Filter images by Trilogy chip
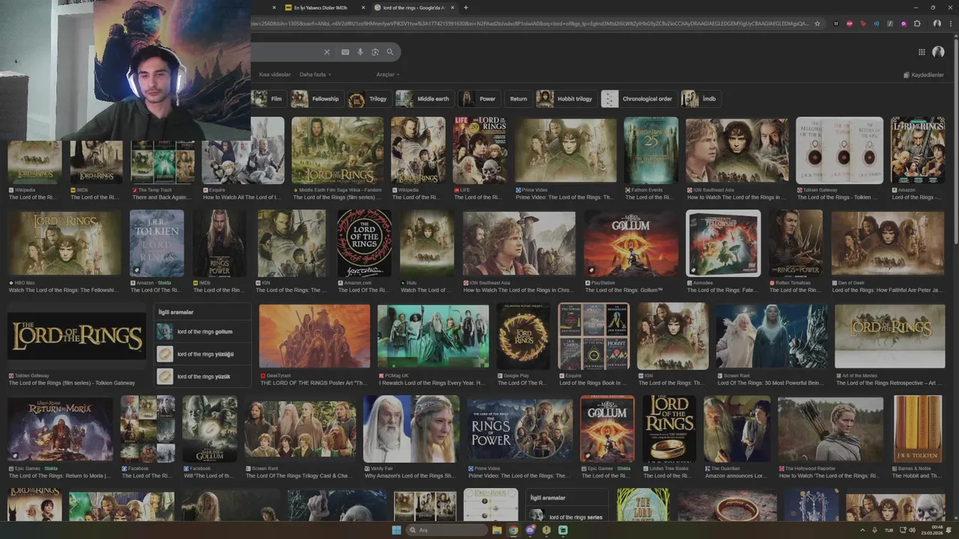 (369, 99)
